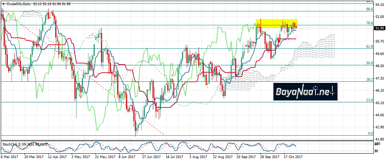Click the 50.0 Fibonacci level label
Viewport: 388px width, 161px height.
[370, 63]
